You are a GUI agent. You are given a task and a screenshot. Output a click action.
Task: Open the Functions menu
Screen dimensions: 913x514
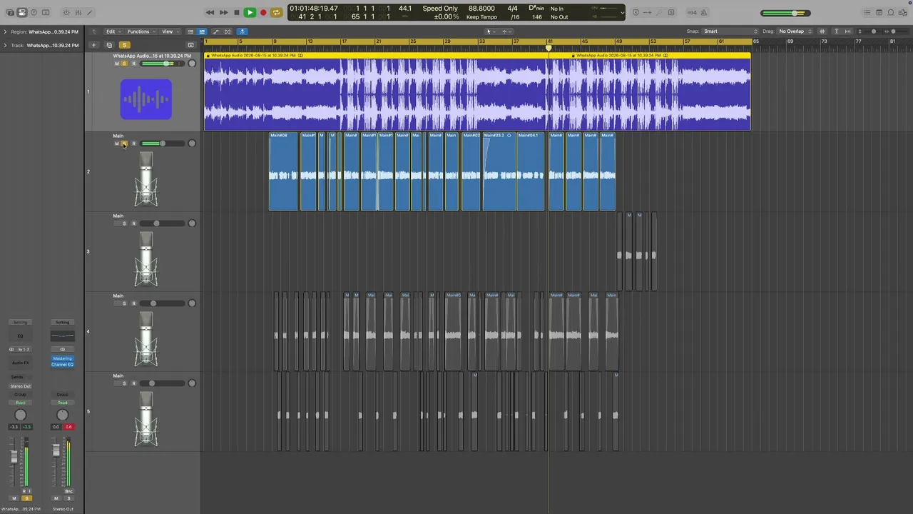click(140, 31)
